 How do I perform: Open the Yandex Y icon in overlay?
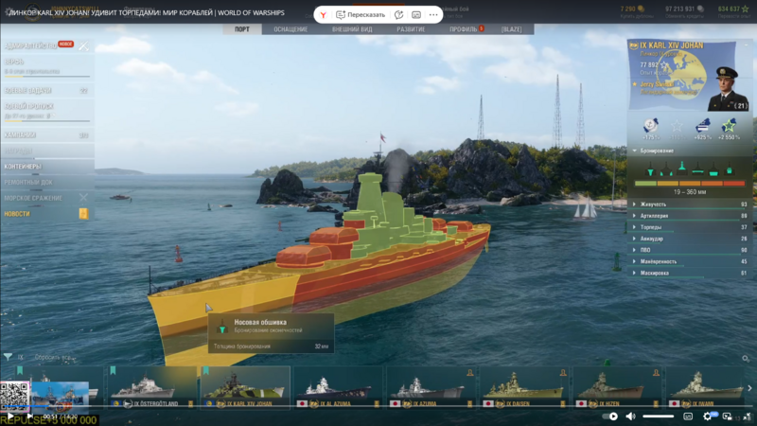pos(323,15)
